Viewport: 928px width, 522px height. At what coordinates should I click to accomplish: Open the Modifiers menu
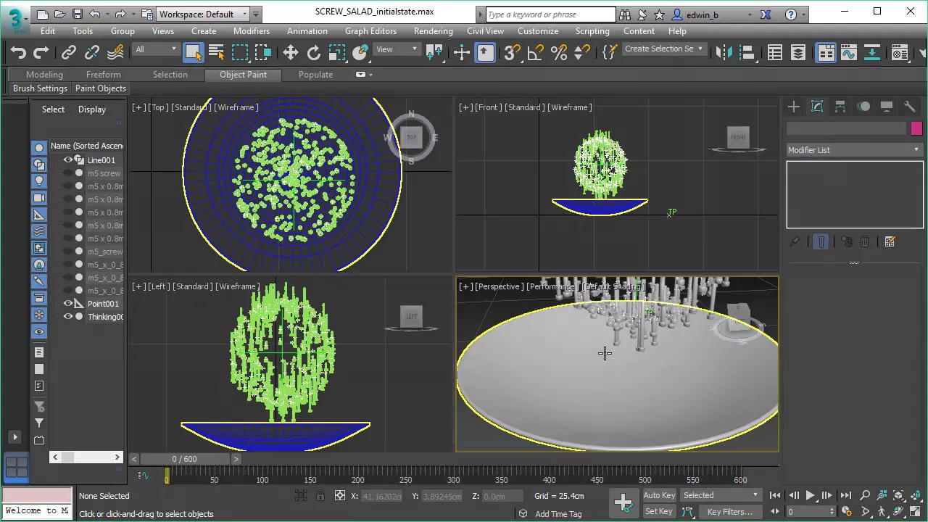point(252,31)
